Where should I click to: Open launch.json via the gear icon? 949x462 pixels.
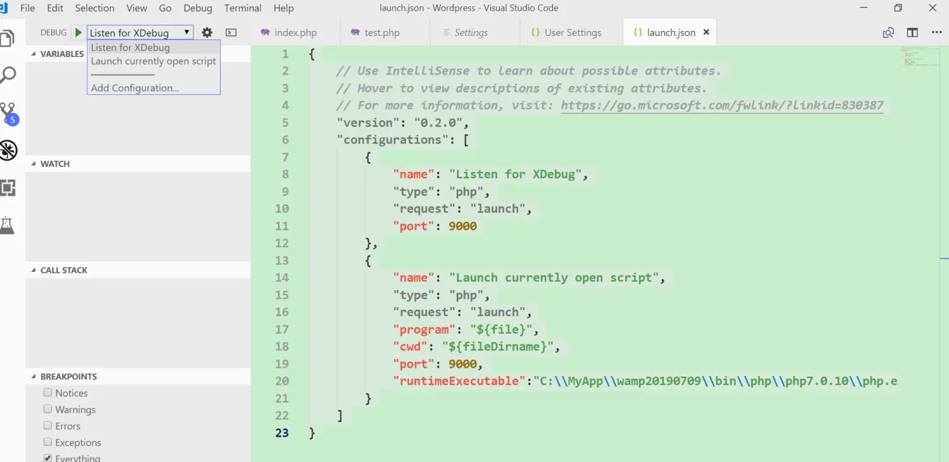(207, 32)
